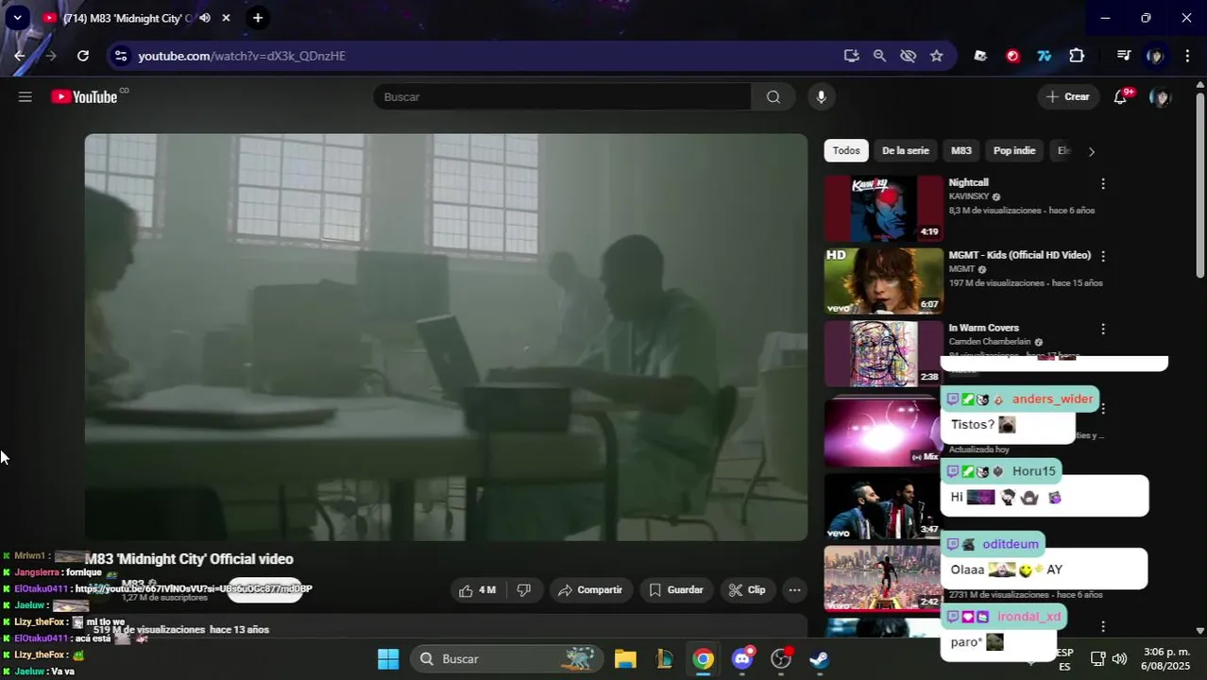Open the Chrome profile avatar
This screenshot has height=680, width=1207.
pyautogui.click(x=1154, y=56)
